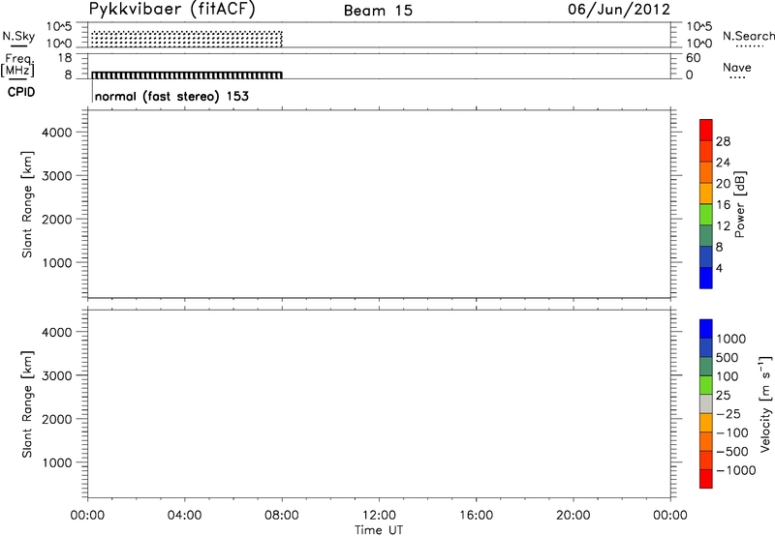775x536 pixels.
Task: Click the −500 label on Velocity colorbar
Action: pyautogui.click(x=732, y=452)
